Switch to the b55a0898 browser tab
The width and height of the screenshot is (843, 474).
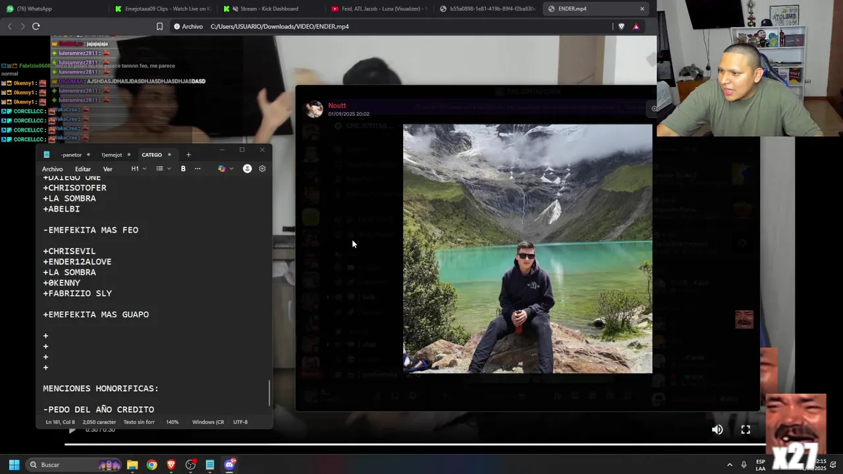(487, 9)
